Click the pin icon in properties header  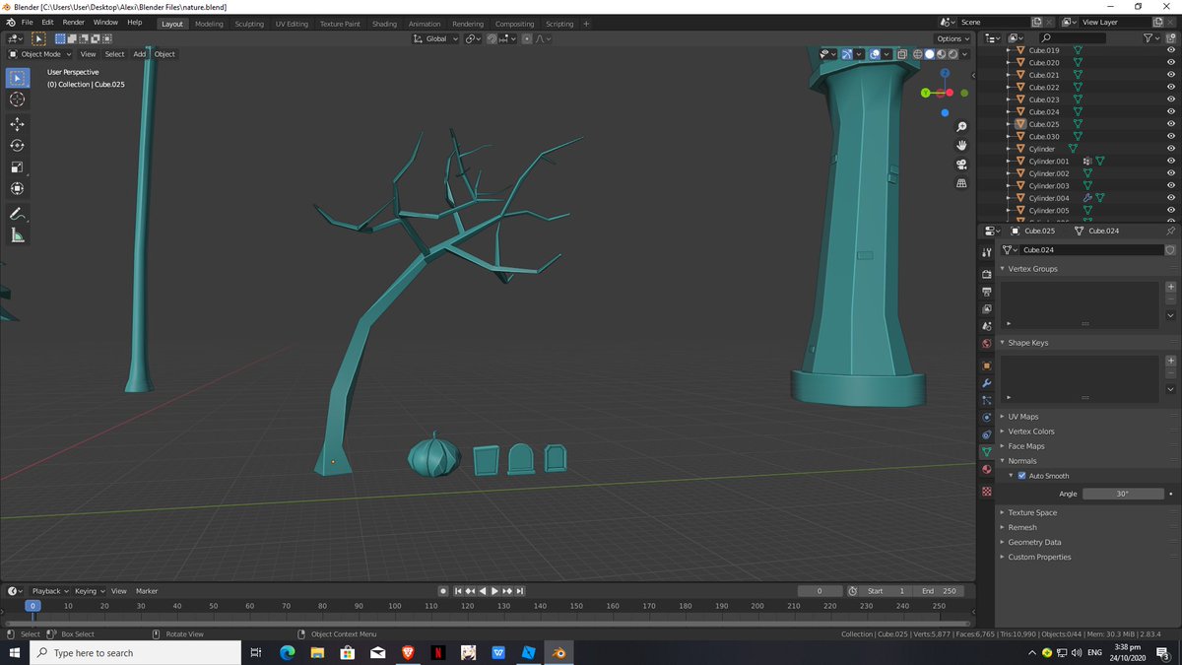[x=1171, y=231]
